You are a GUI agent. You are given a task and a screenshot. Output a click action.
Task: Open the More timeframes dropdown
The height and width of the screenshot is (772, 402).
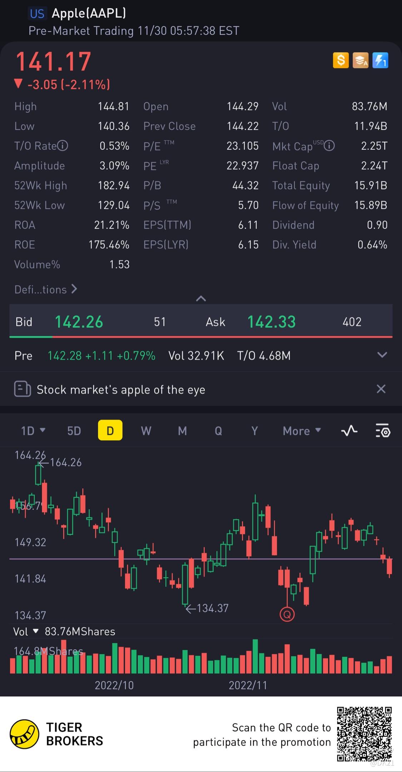tap(302, 430)
